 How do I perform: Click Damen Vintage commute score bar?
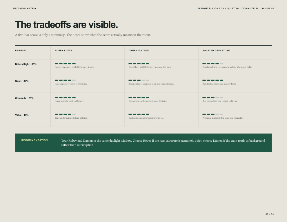[139, 98]
